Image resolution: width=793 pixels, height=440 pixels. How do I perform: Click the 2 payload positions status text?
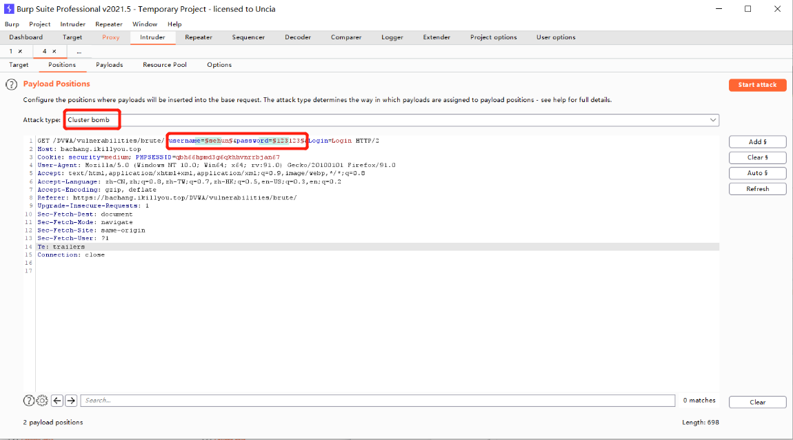(x=53, y=422)
